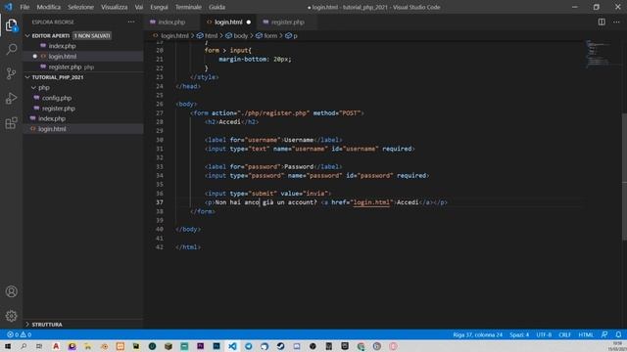Click login.html breadcrumb segment
Viewport: 627px width, 352px height.
170,35
